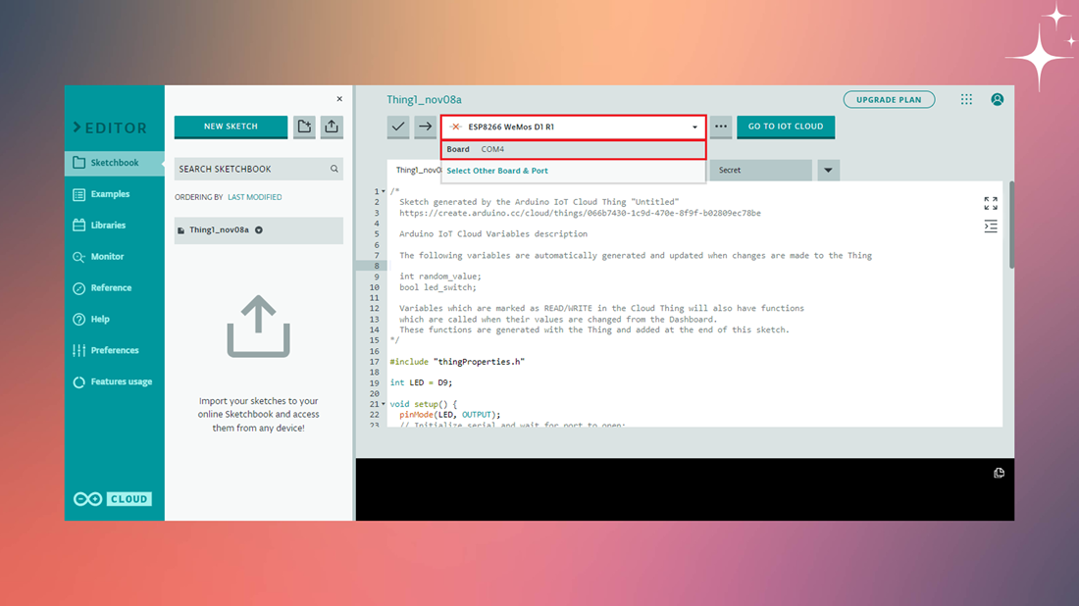Collapse the setup function fold at line 21
The height and width of the screenshot is (606, 1079).
[x=384, y=404]
